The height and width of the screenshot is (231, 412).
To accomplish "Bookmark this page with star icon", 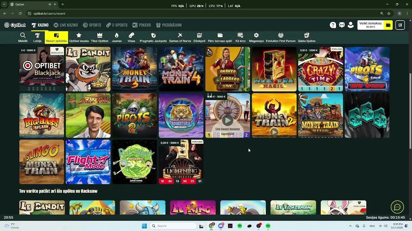I will coord(389,13).
